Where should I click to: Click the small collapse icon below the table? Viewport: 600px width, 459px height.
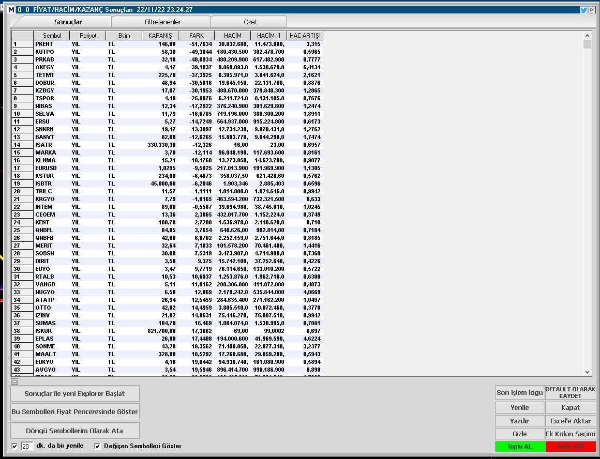click(15, 381)
